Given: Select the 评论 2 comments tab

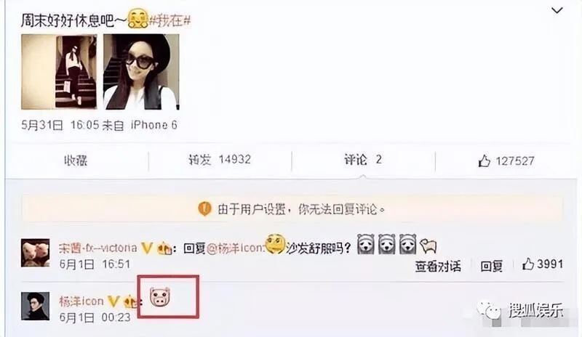Looking at the screenshot, I should click(362, 160).
